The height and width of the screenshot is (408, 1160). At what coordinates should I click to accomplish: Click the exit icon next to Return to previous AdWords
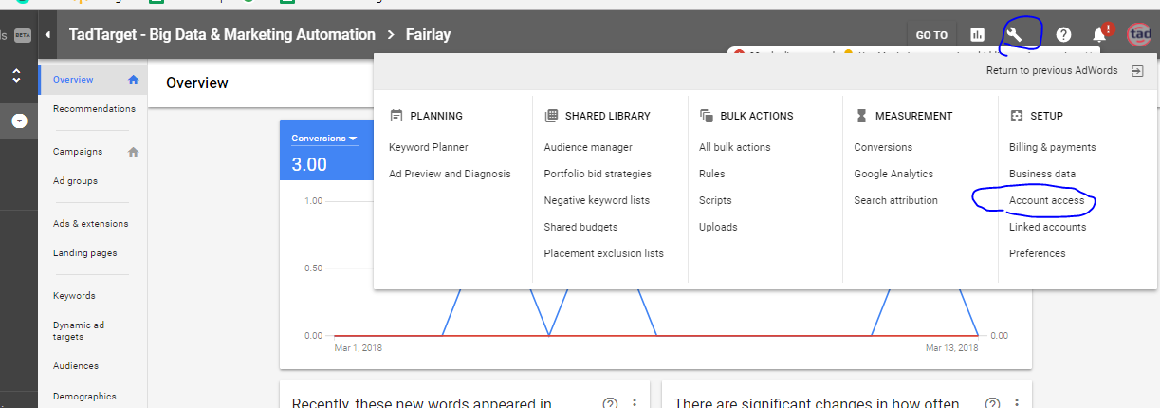[x=1137, y=70]
